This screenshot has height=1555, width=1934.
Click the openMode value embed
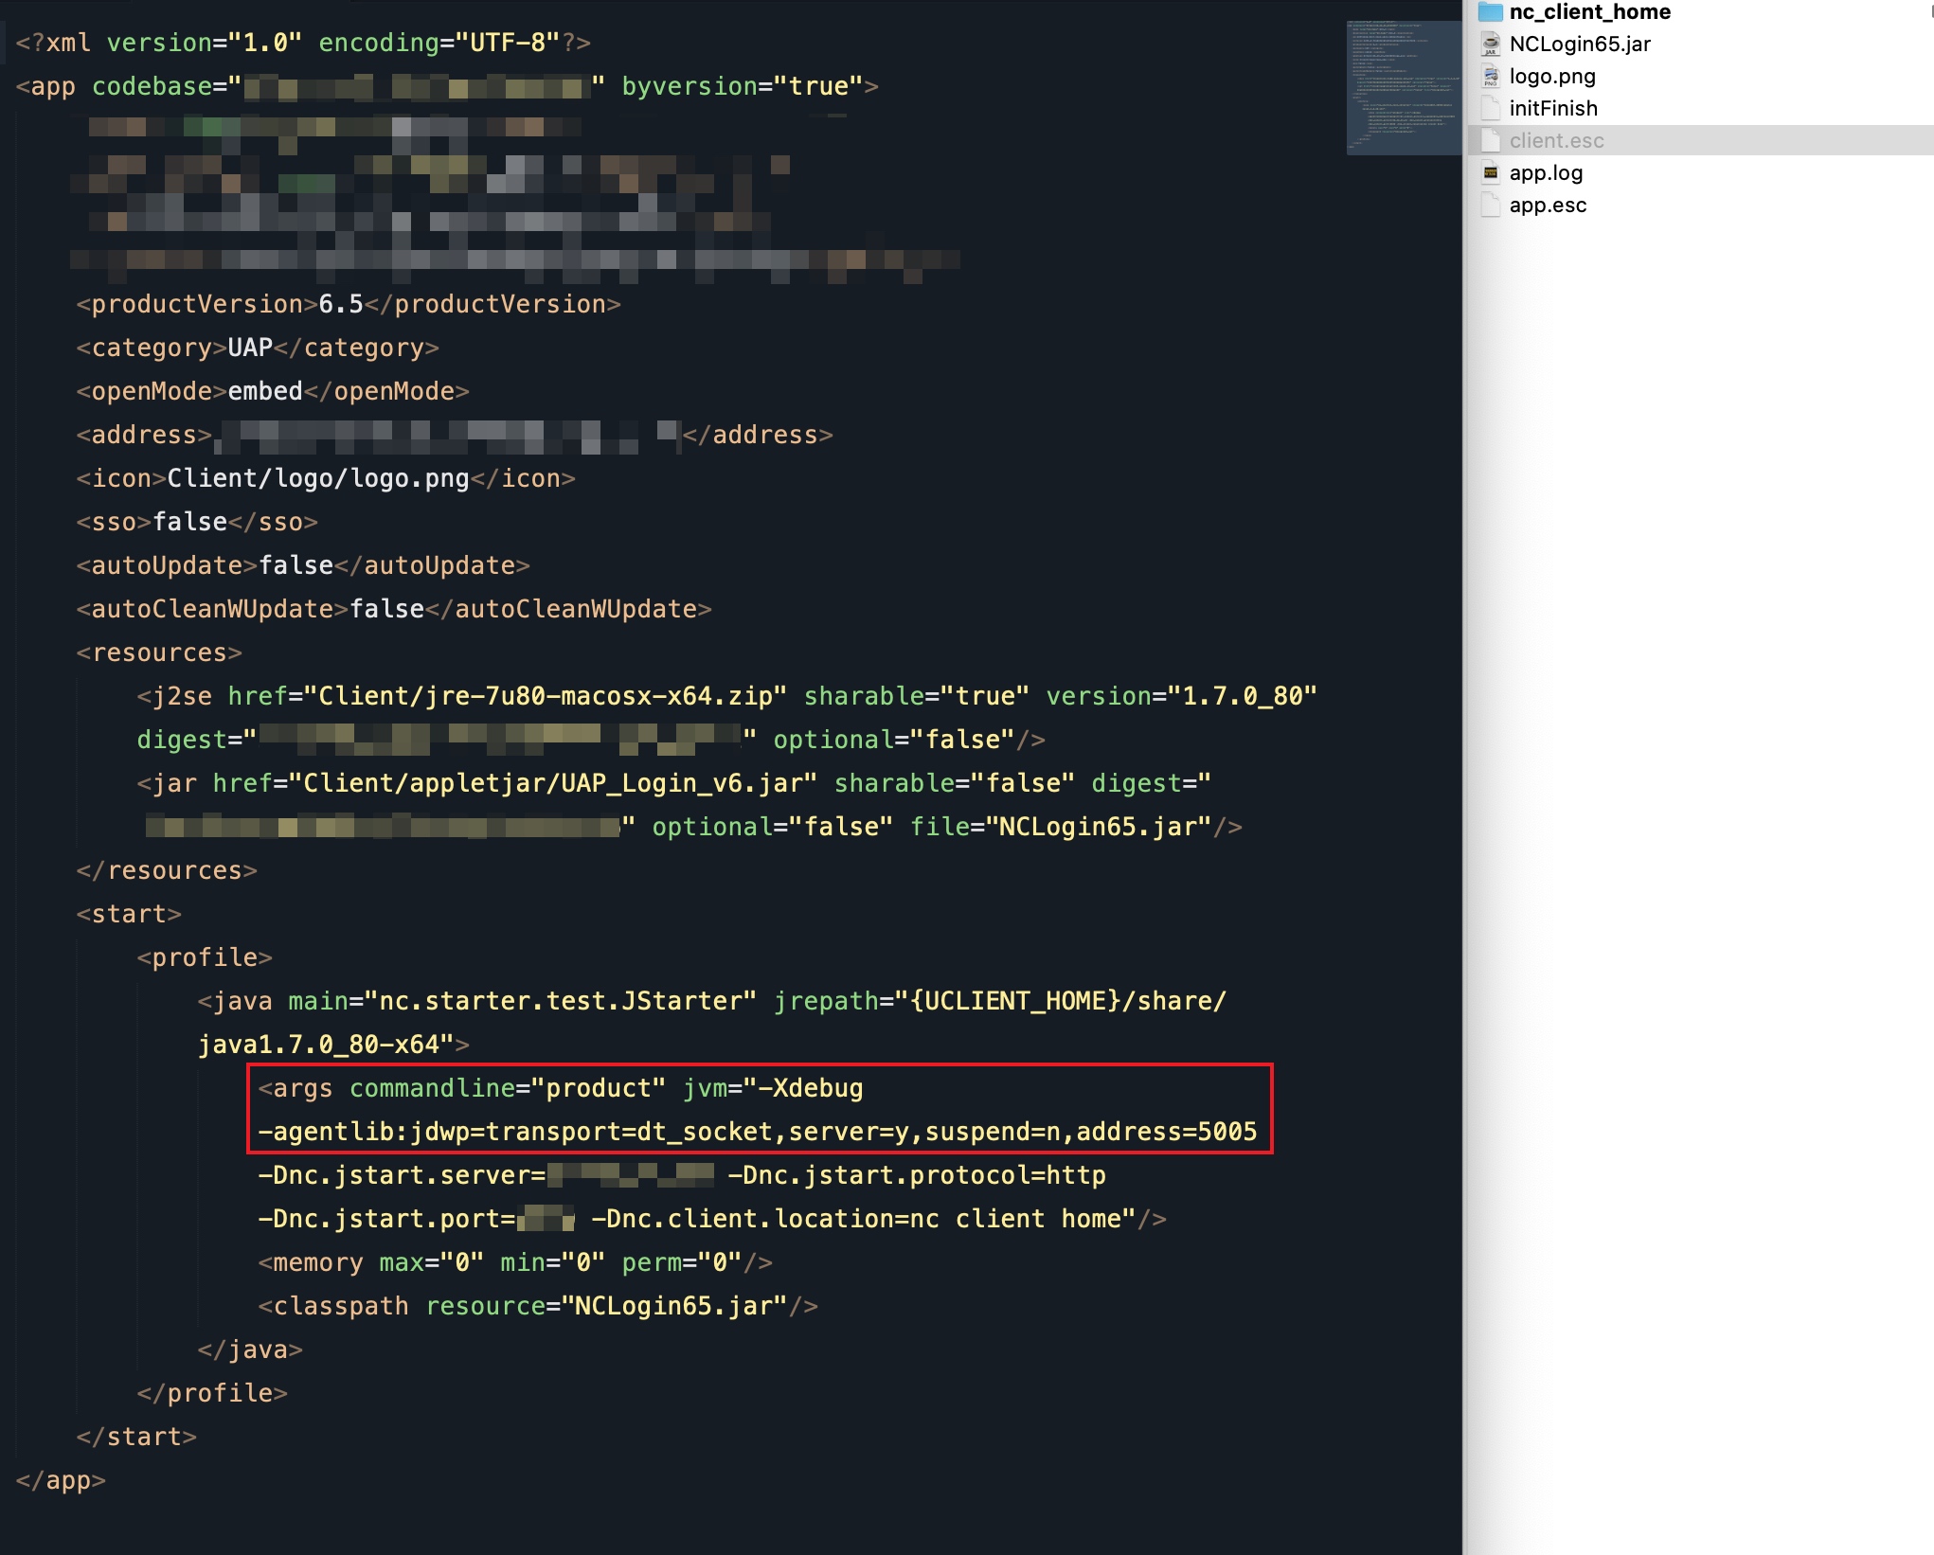tap(265, 391)
